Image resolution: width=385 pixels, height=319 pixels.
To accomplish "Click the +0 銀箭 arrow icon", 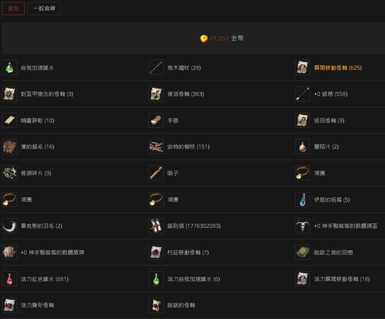I will [x=303, y=94].
